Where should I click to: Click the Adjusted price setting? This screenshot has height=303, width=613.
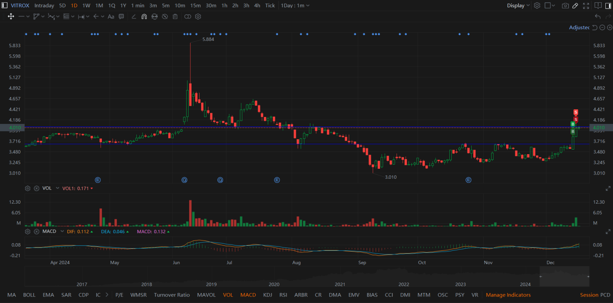pyautogui.click(x=579, y=28)
